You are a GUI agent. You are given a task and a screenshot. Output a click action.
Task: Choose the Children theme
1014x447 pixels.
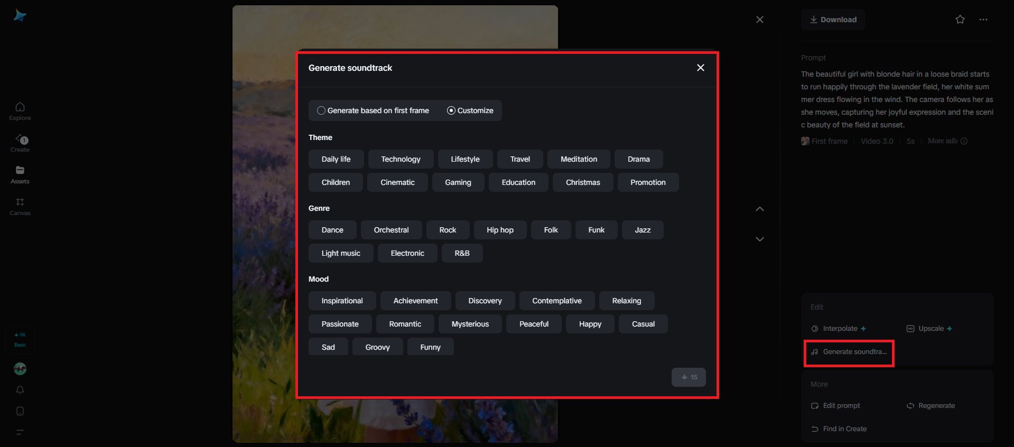336,182
